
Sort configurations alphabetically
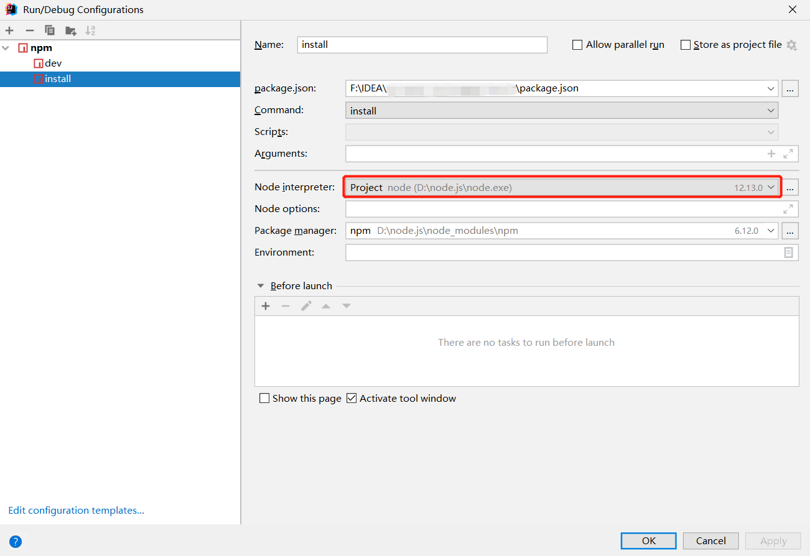tap(91, 30)
